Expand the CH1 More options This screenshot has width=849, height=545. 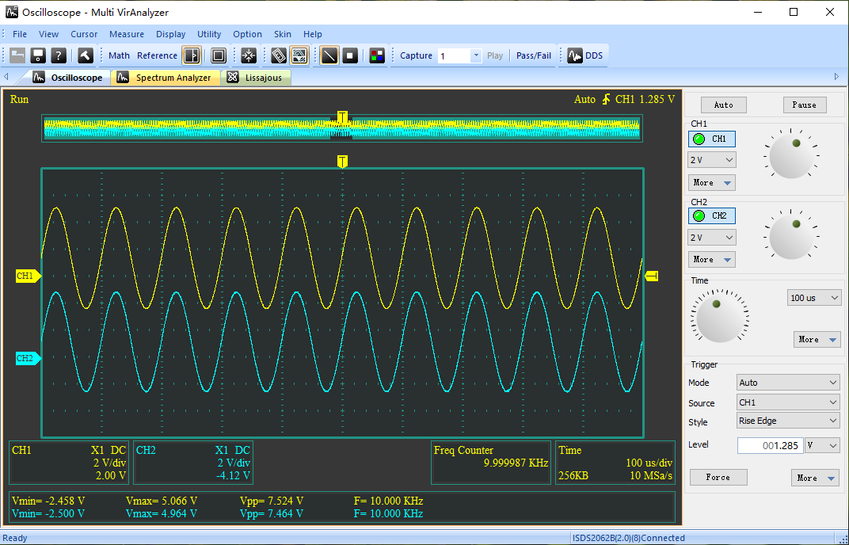712,182
